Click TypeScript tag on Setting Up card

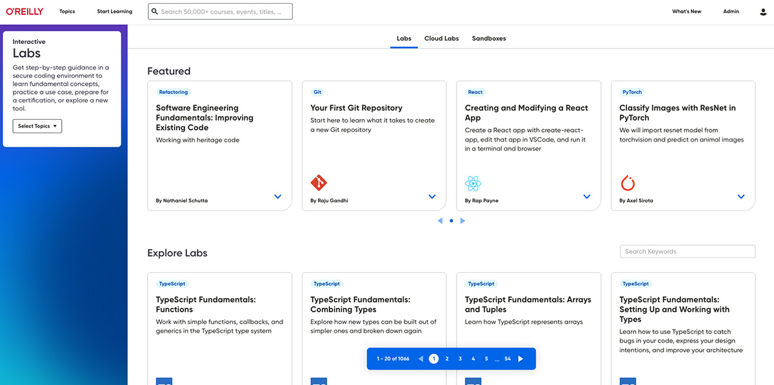point(635,284)
